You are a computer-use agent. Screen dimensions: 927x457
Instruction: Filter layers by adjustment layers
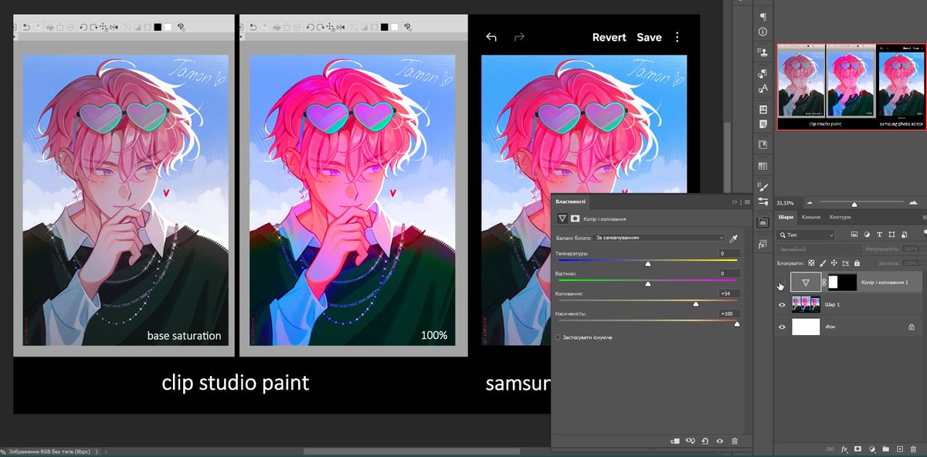pos(867,234)
